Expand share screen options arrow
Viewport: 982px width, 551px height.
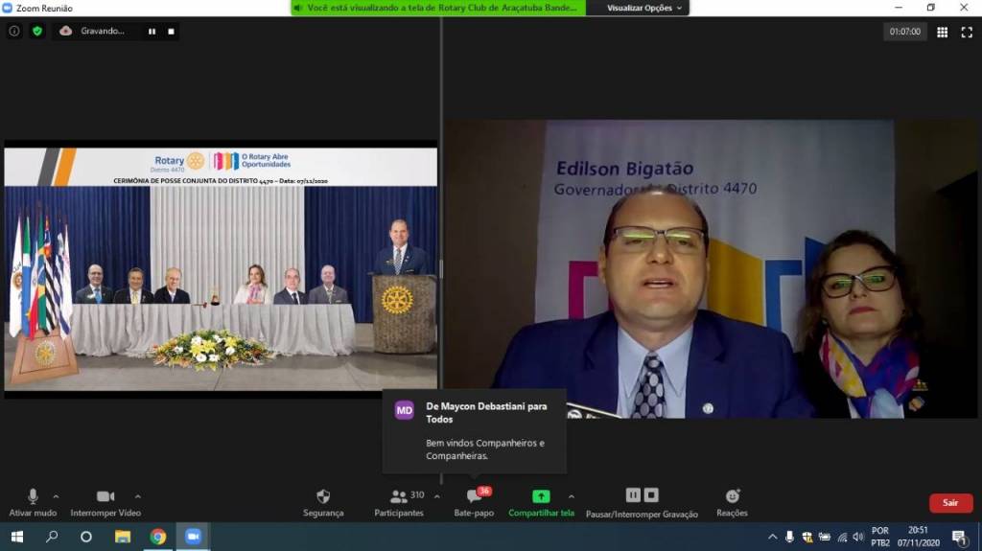(572, 496)
